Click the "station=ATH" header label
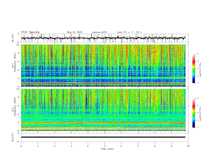 tap(99, 32)
